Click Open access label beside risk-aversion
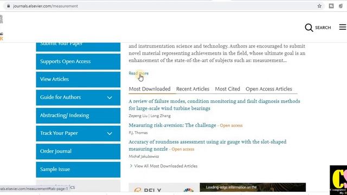 pyautogui.click(x=231, y=126)
